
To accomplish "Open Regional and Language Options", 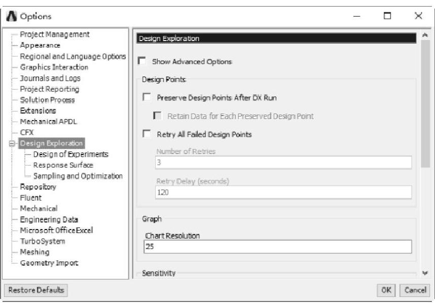I will click(72, 56).
